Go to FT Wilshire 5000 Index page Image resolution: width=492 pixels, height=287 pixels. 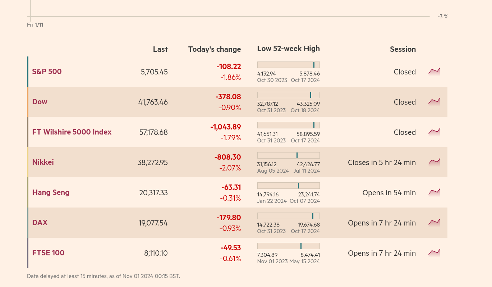click(x=72, y=132)
